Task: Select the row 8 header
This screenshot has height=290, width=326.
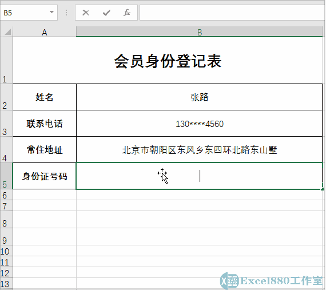Action: click(6, 220)
